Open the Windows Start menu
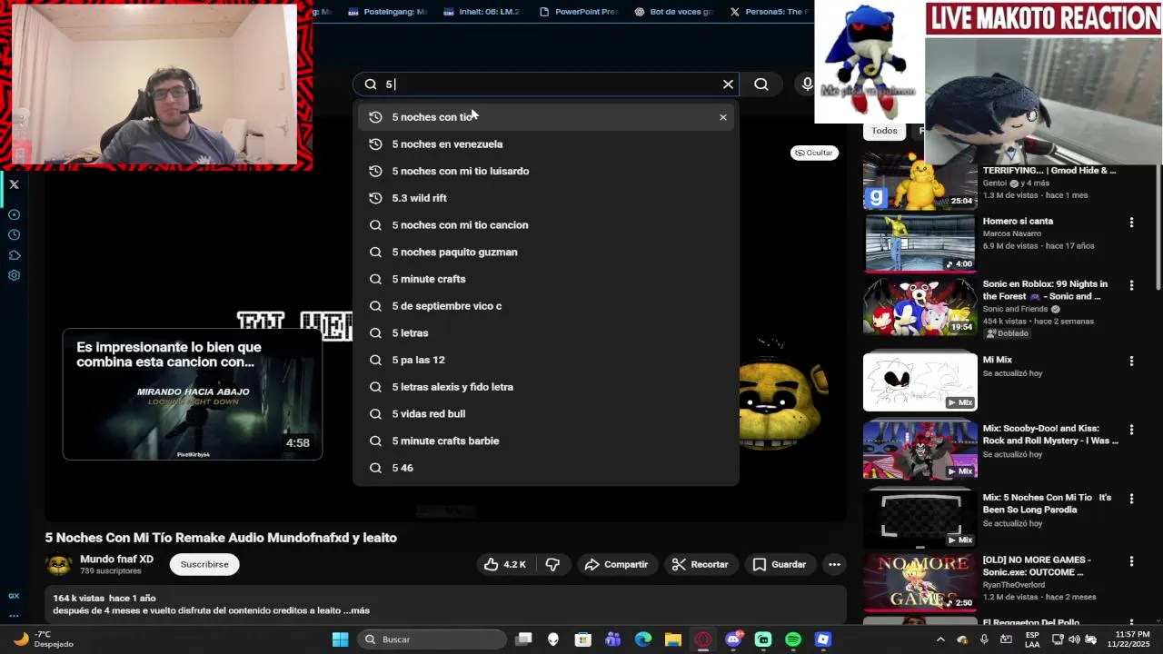The image size is (1163, 654). point(340,639)
